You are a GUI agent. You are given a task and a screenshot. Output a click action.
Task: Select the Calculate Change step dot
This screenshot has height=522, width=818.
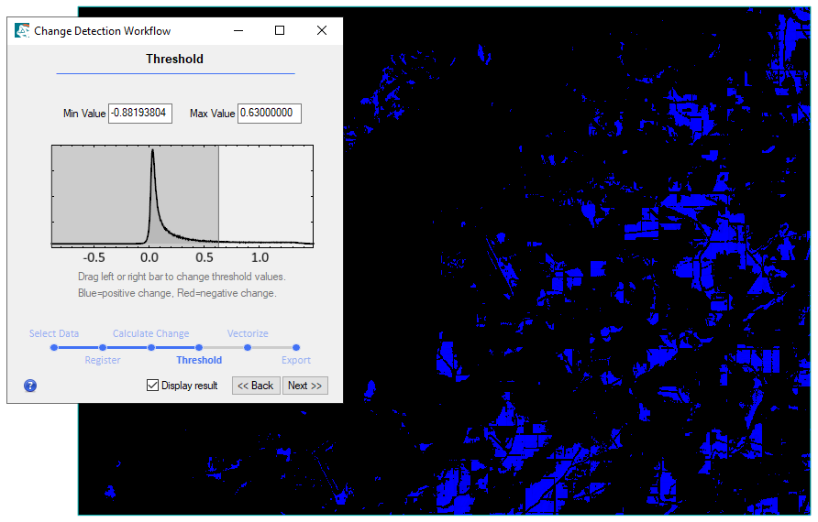[x=150, y=348]
